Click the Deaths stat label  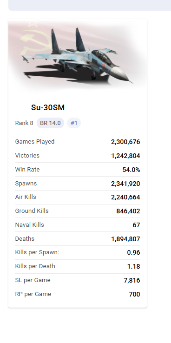25,238
